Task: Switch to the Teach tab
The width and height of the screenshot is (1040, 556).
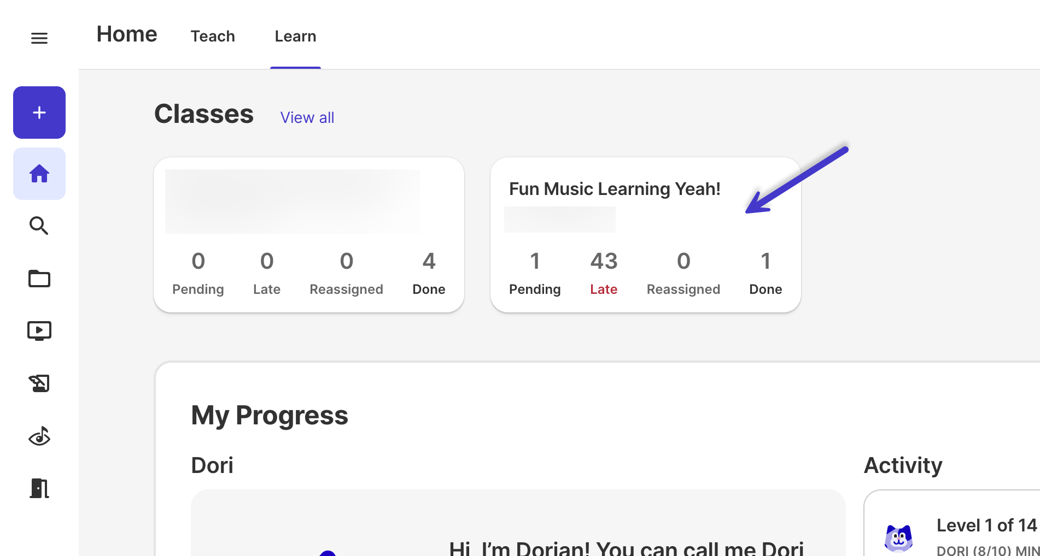Action: pyautogui.click(x=213, y=36)
